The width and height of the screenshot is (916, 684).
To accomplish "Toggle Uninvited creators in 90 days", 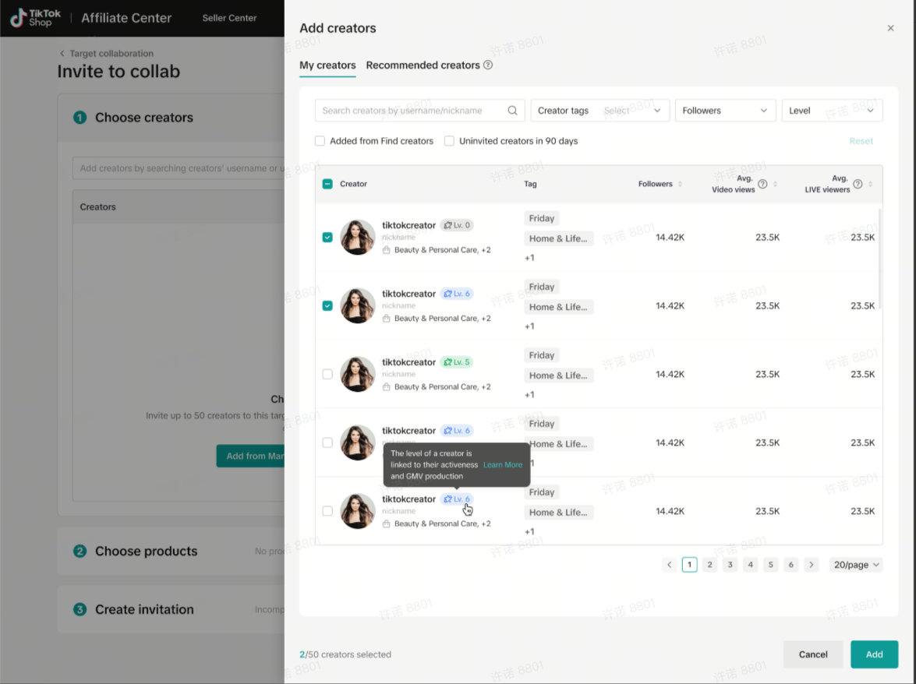I will [449, 141].
